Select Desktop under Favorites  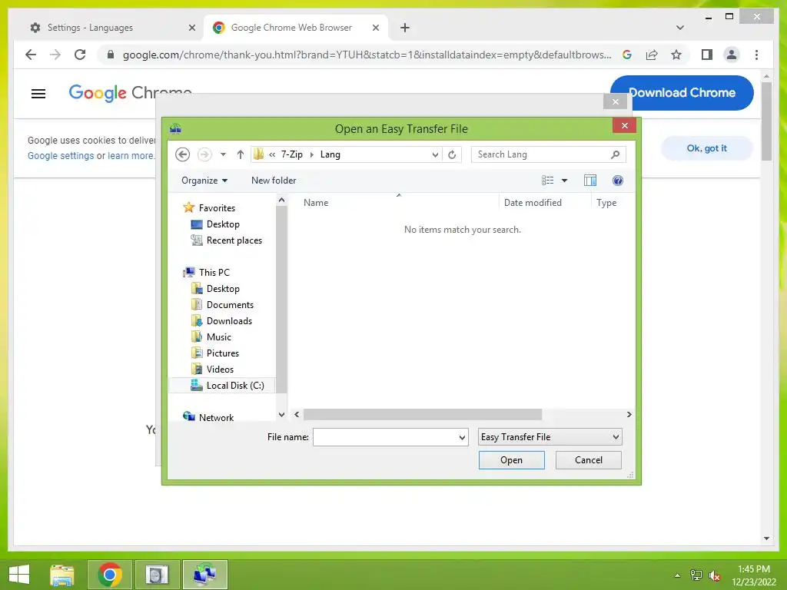click(223, 224)
